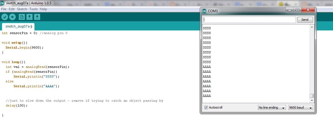
Task: Click the int val = analogRead(sensorPin); line
Action: pos(38,67)
